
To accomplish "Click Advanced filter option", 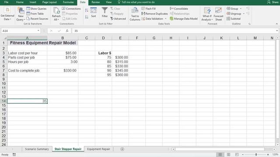I will pyautogui.click(x=118, y=18).
